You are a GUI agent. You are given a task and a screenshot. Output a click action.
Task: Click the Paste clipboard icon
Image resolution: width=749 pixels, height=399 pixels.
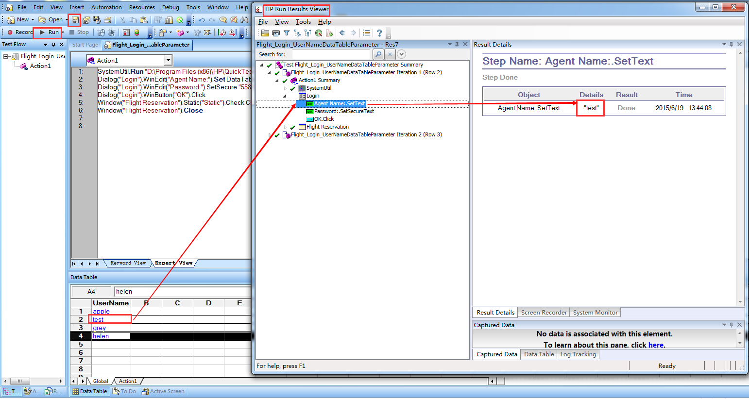[144, 20]
